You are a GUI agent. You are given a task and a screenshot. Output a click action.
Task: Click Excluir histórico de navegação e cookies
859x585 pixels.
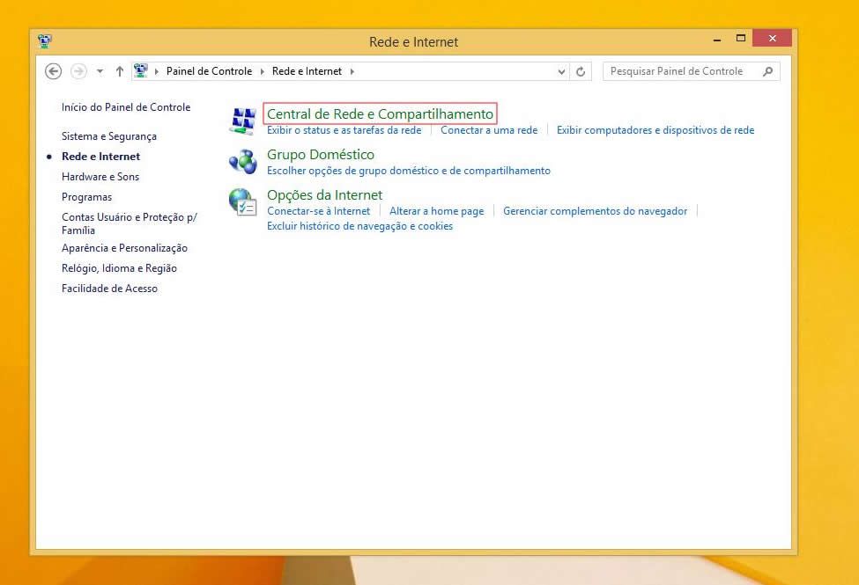click(359, 226)
